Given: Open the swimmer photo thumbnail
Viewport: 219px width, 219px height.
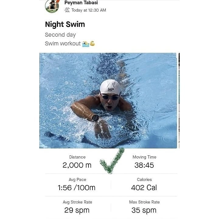Looking at the screenshot, I should [x=108, y=101].
